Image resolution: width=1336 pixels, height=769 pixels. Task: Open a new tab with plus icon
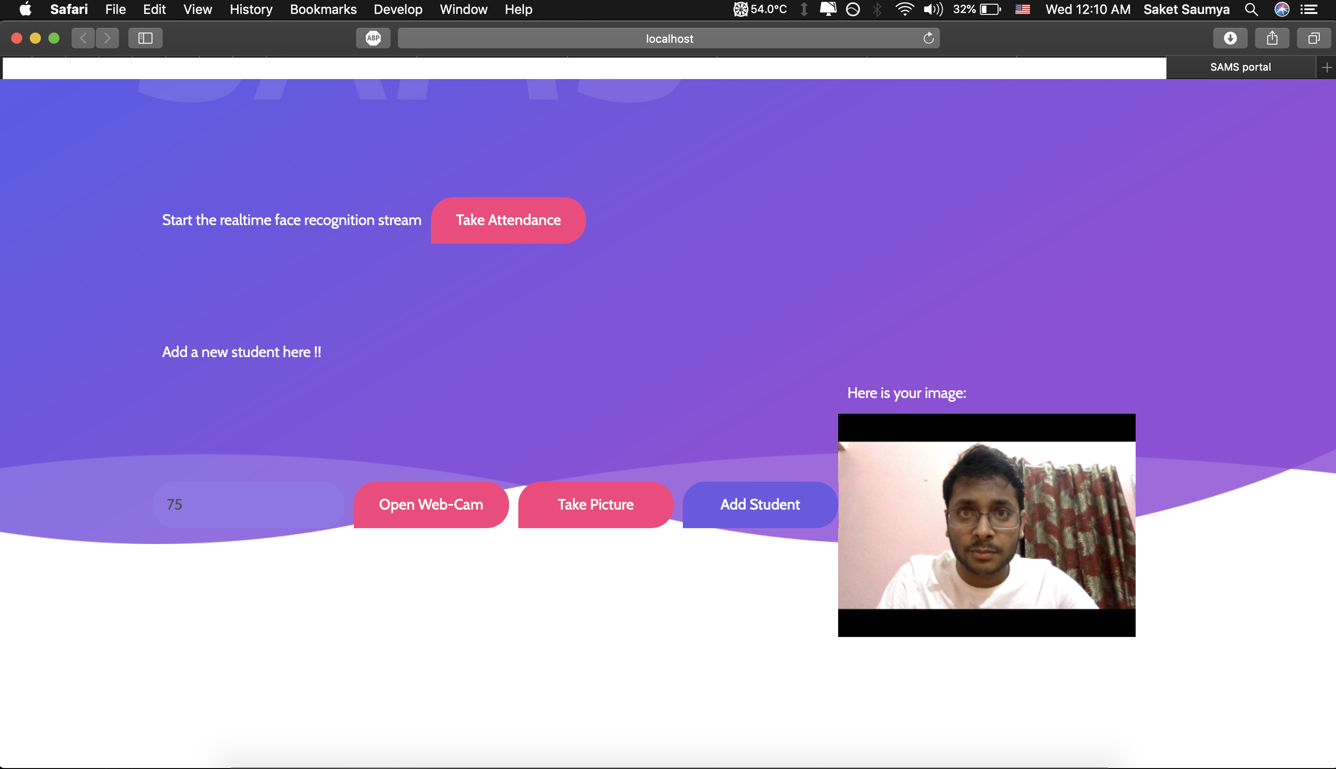tap(1326, 67)
